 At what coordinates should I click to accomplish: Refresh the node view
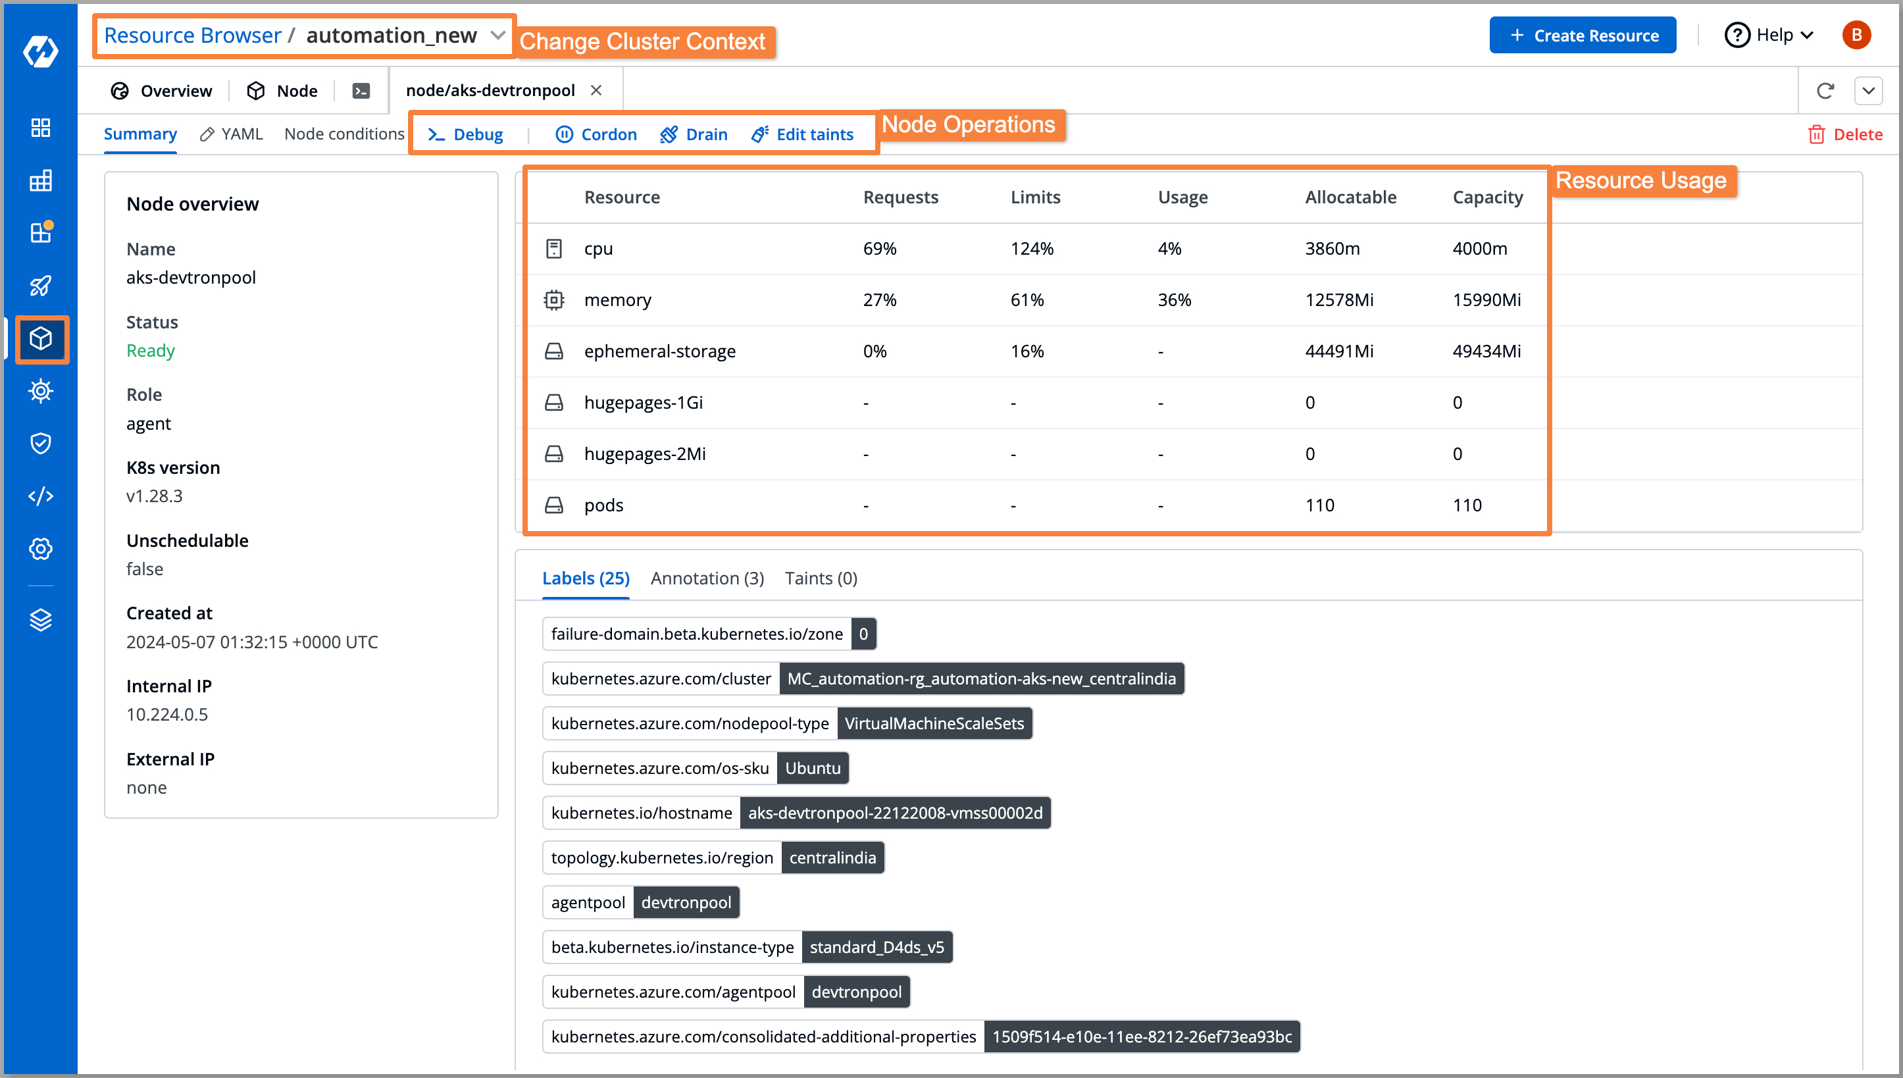point(1825,90)
